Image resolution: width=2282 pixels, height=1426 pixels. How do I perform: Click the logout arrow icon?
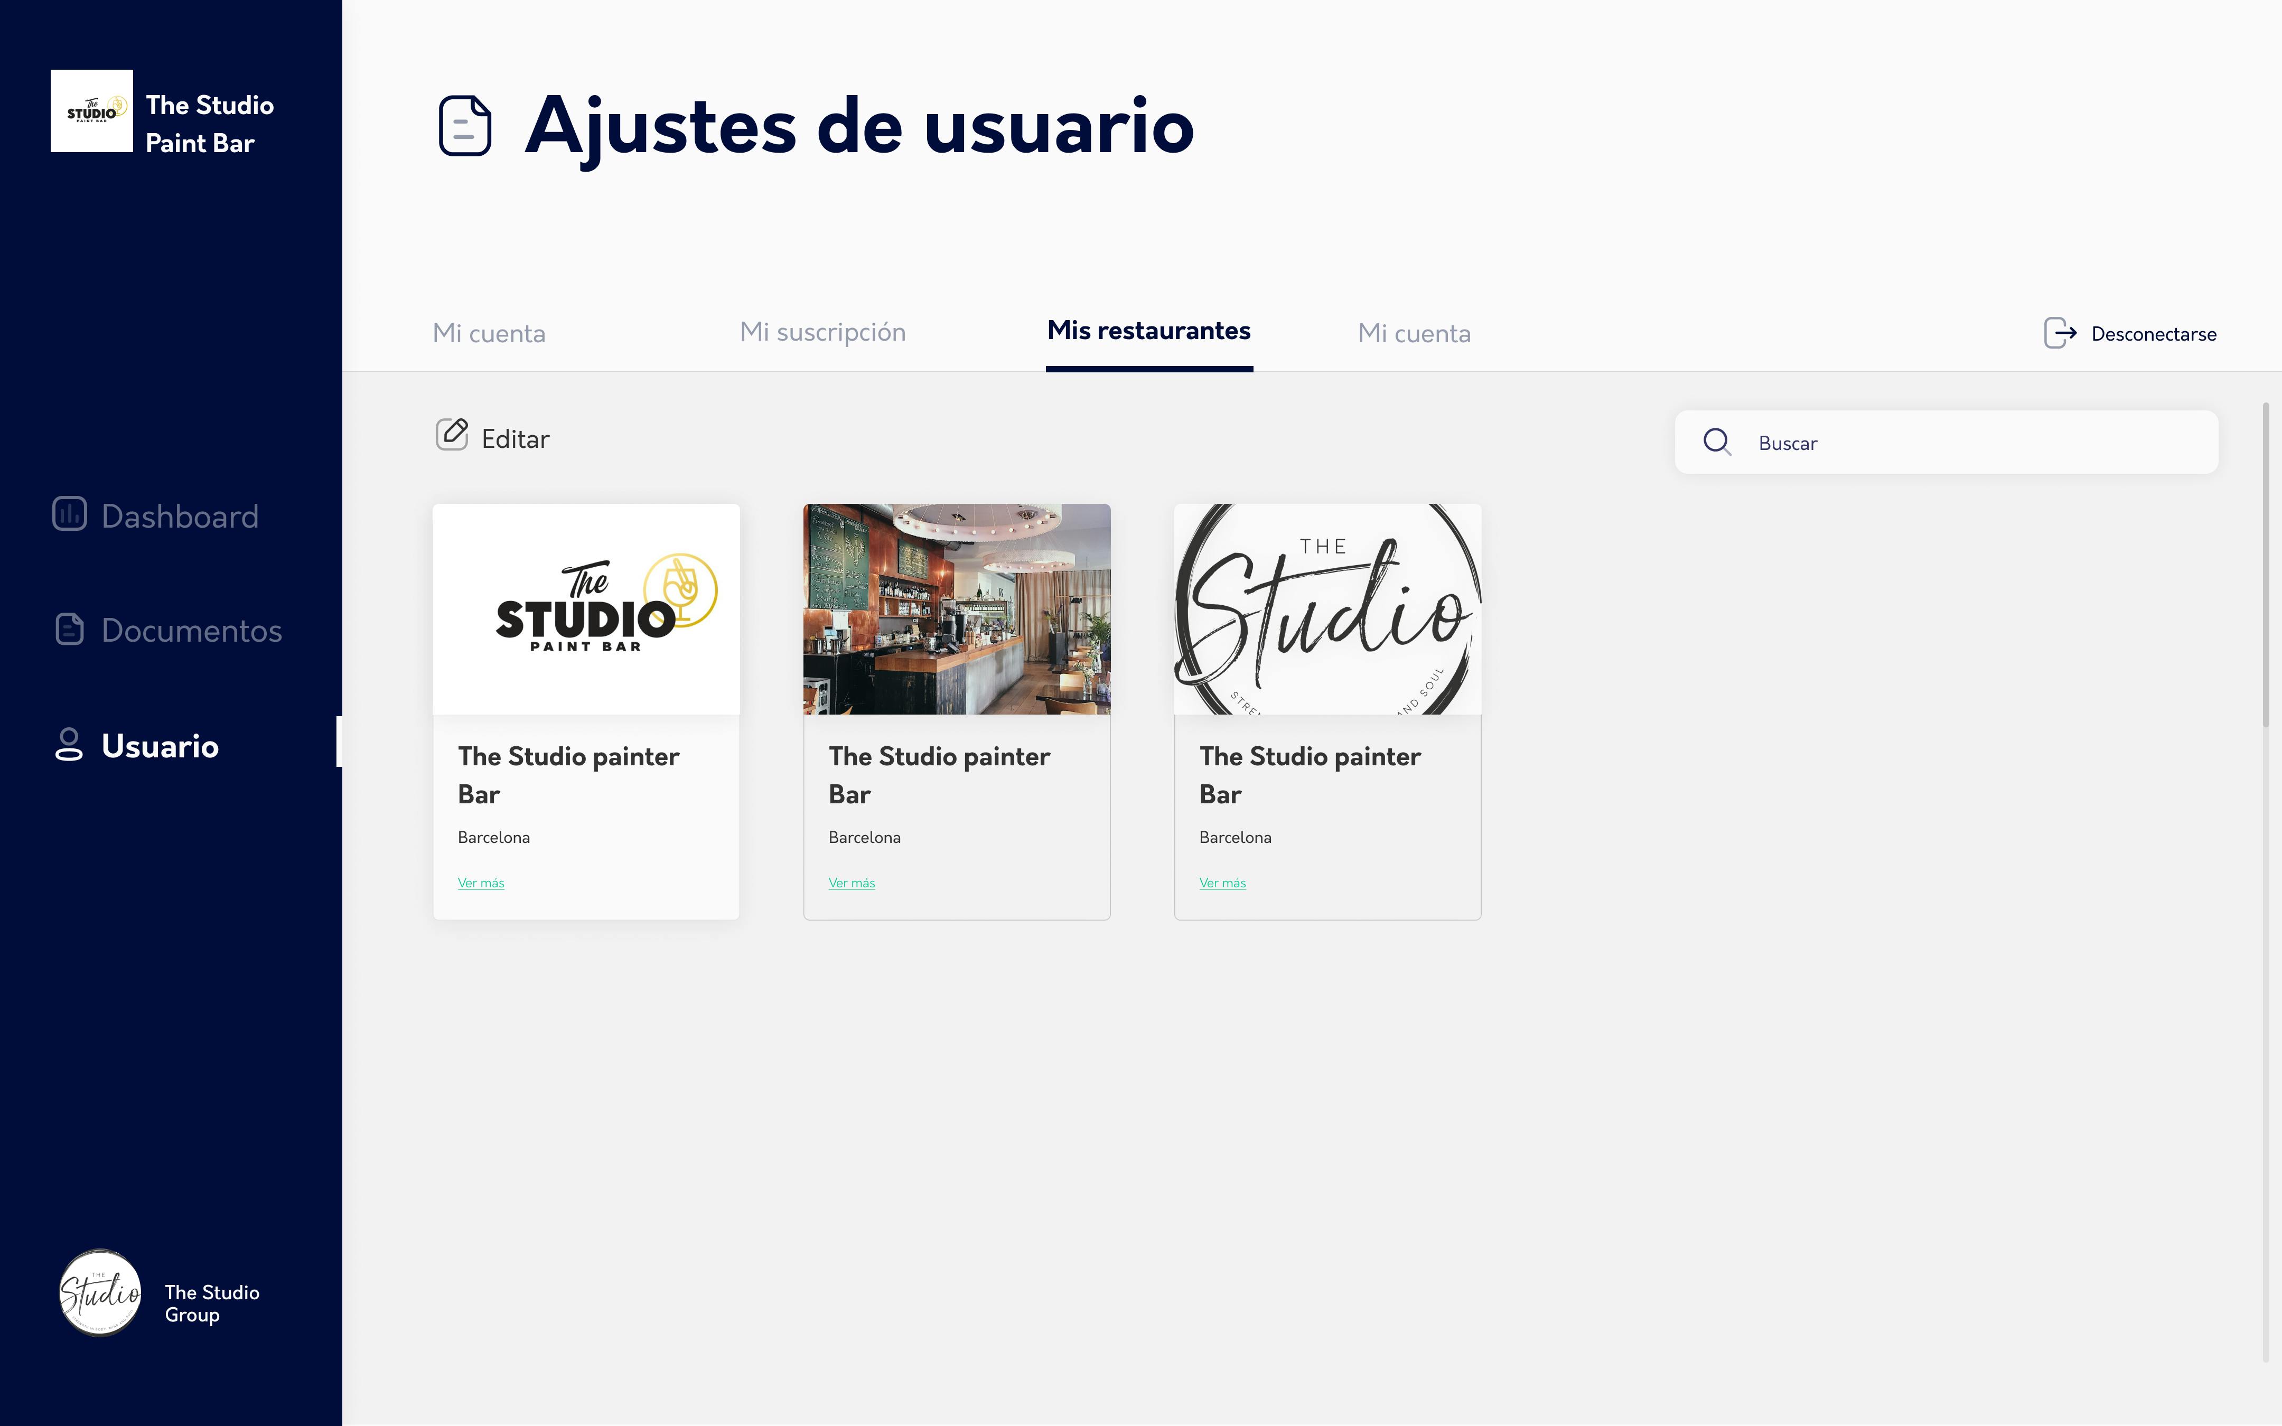2060,333
